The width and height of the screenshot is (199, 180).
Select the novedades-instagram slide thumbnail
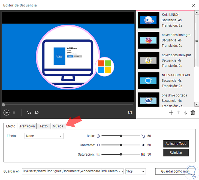click(149, 40)
